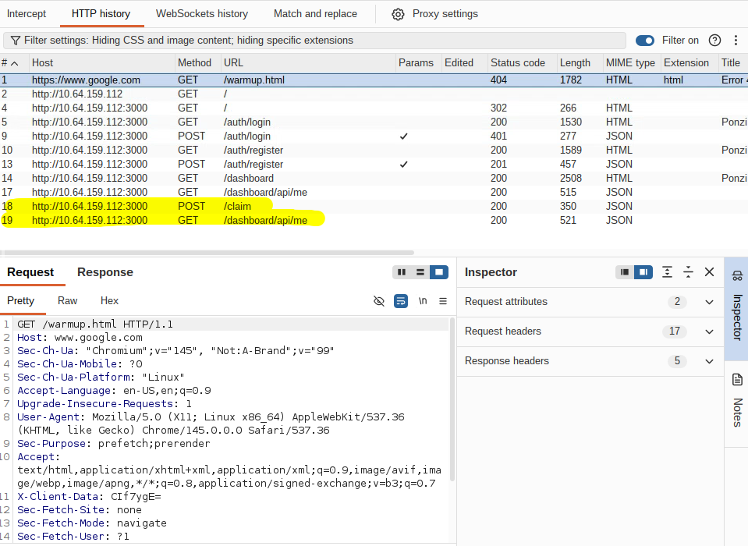The height and width of the screenshot is (546, 748).
Task: Sort by MIME type column header
Action: click(632, 63)
